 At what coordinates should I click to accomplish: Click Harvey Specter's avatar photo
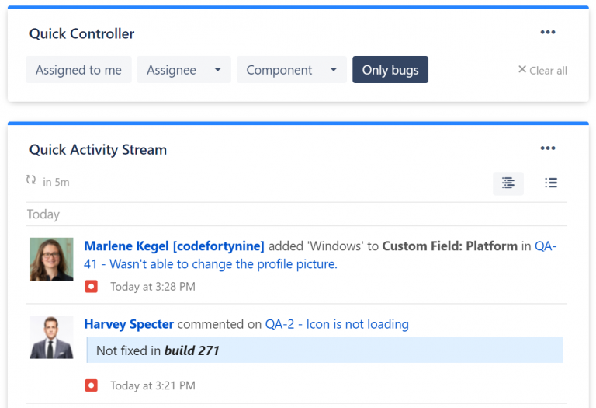pos(51,337)
